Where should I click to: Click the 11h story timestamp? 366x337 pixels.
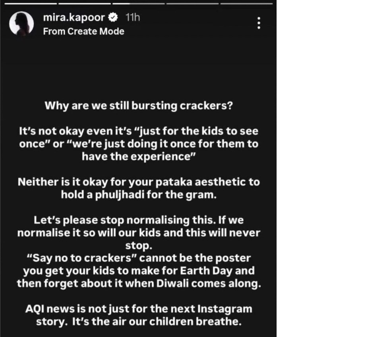[132, 18]
